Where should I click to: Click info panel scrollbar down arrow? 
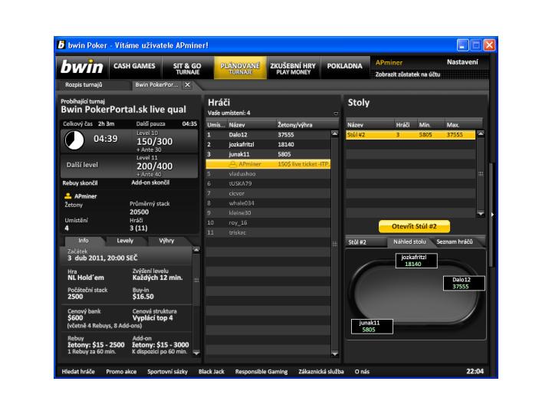196,353
